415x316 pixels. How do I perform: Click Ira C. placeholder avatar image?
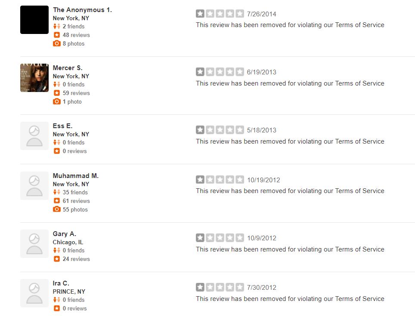coord(34,293)
